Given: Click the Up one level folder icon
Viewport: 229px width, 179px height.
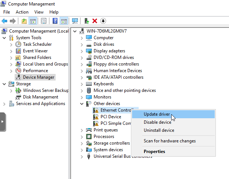Looking at the screenshot, I should [x=24, y=21].
